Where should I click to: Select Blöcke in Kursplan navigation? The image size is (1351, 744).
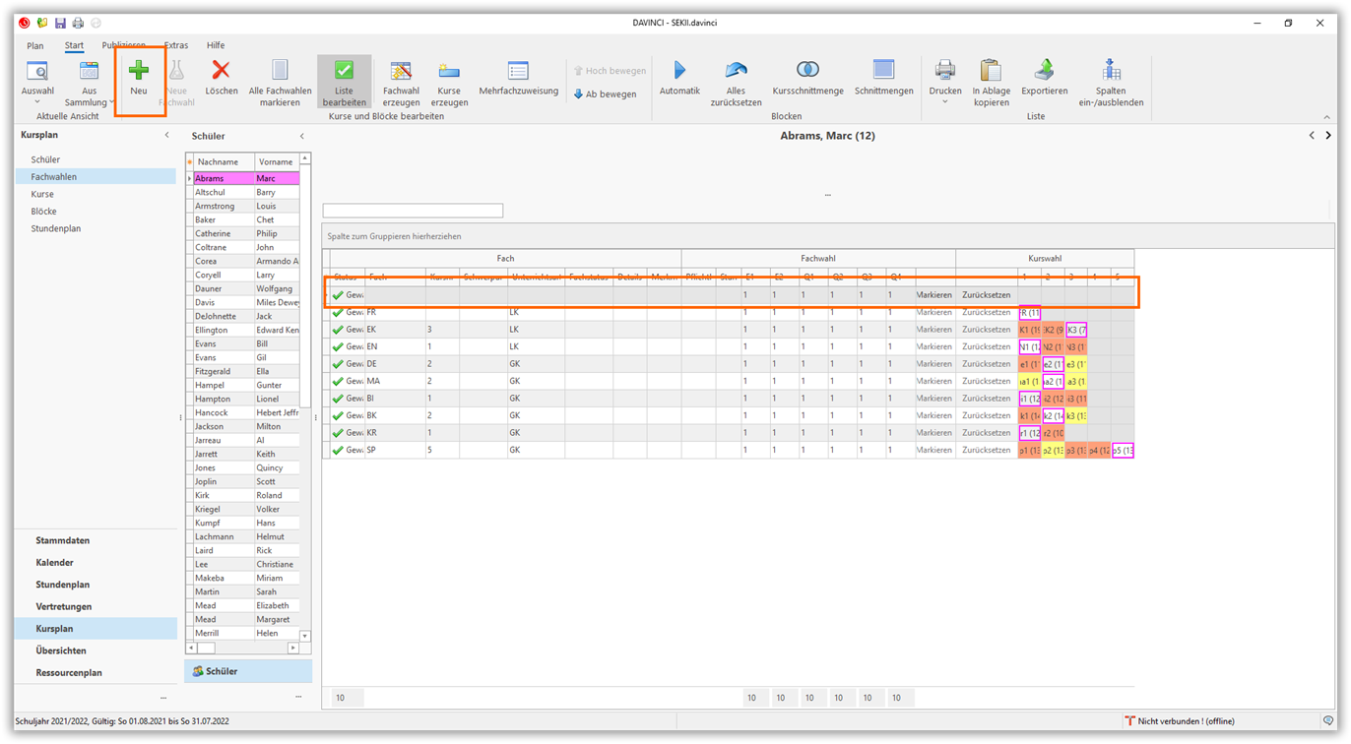coord(44,212)
